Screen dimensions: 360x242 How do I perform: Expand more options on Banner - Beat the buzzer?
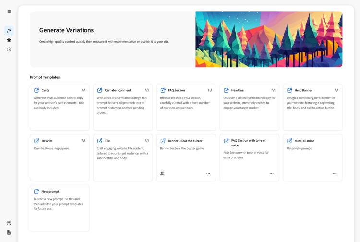tap(208, 173)
